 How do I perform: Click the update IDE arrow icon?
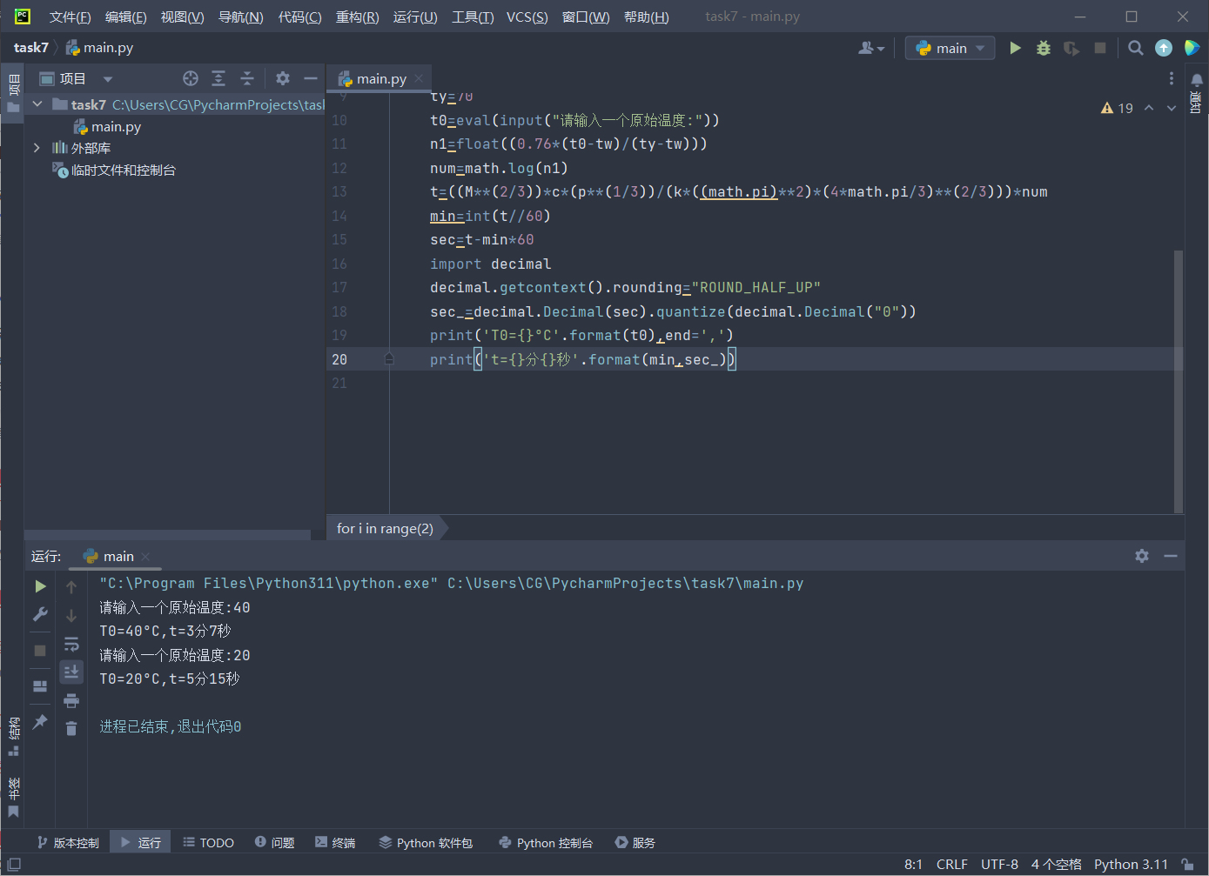coord(1164,48)
